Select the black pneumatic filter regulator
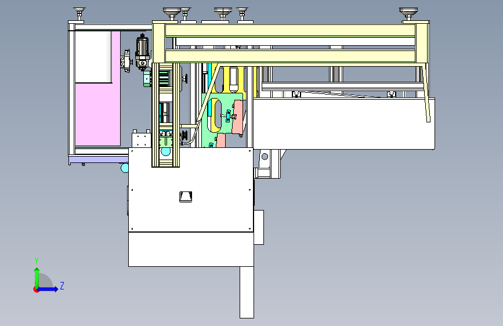Viewport: 503px width, 326px height. pos(142,52)
